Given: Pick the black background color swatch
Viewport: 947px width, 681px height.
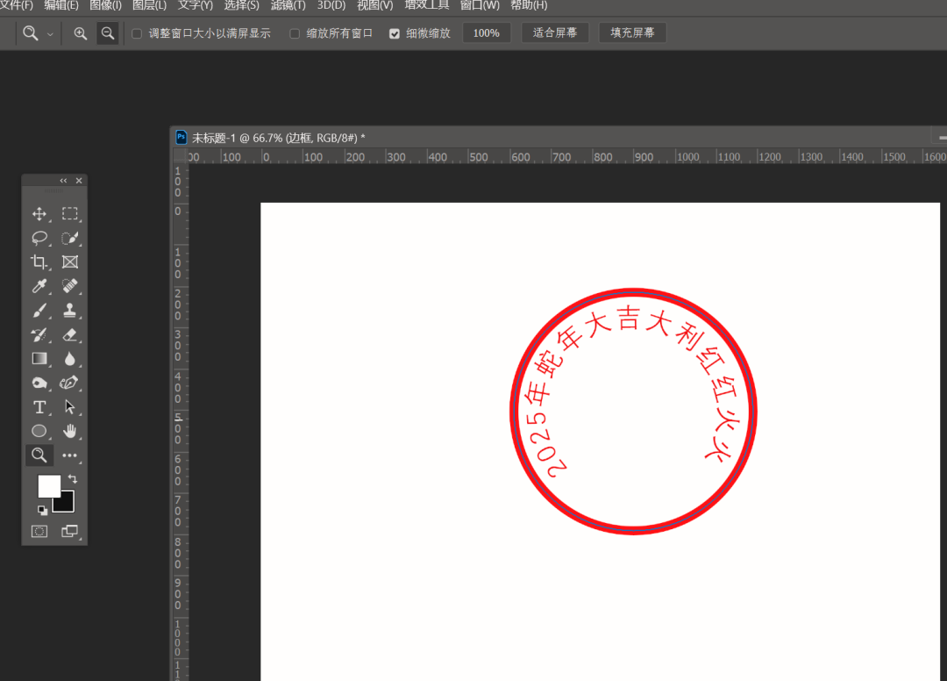Looking at the screenshot, I should [67, 504].
